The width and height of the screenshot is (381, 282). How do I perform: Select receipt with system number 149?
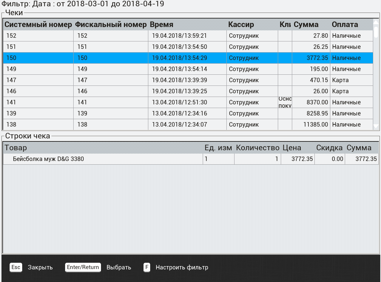pos(188,69)
